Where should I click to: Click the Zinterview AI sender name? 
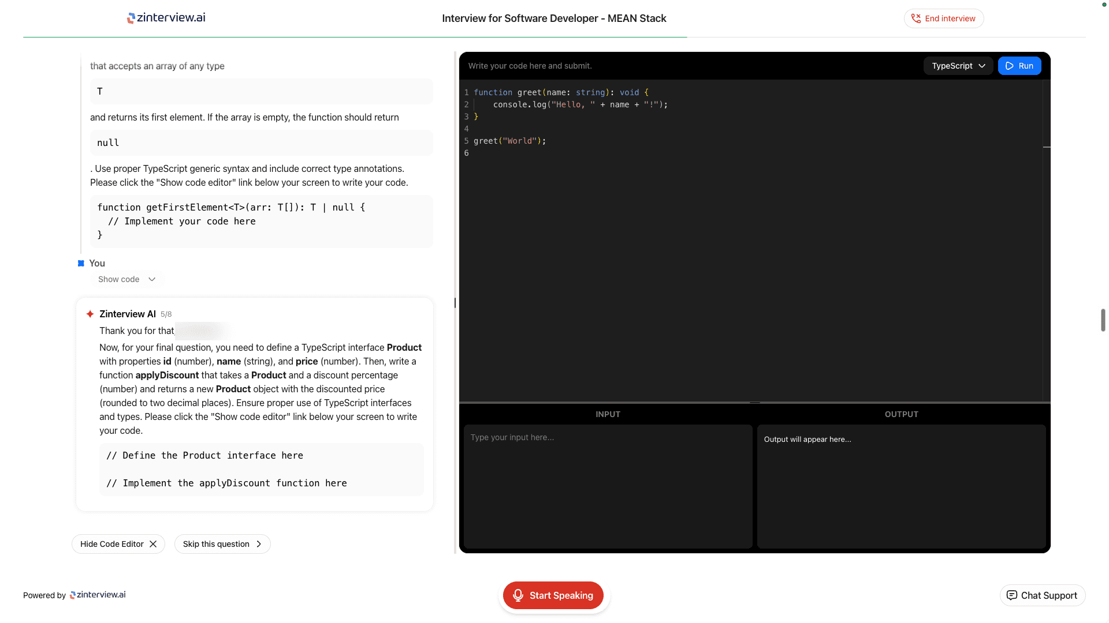(x=128, y=314)
